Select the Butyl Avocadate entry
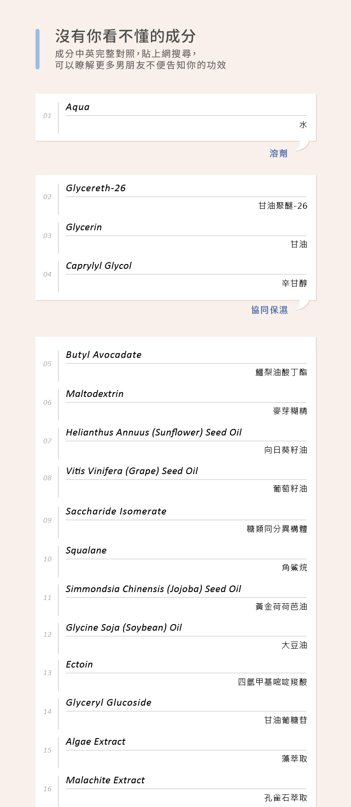The height and width of the screenshot is (807, 351). click(104, 355)
